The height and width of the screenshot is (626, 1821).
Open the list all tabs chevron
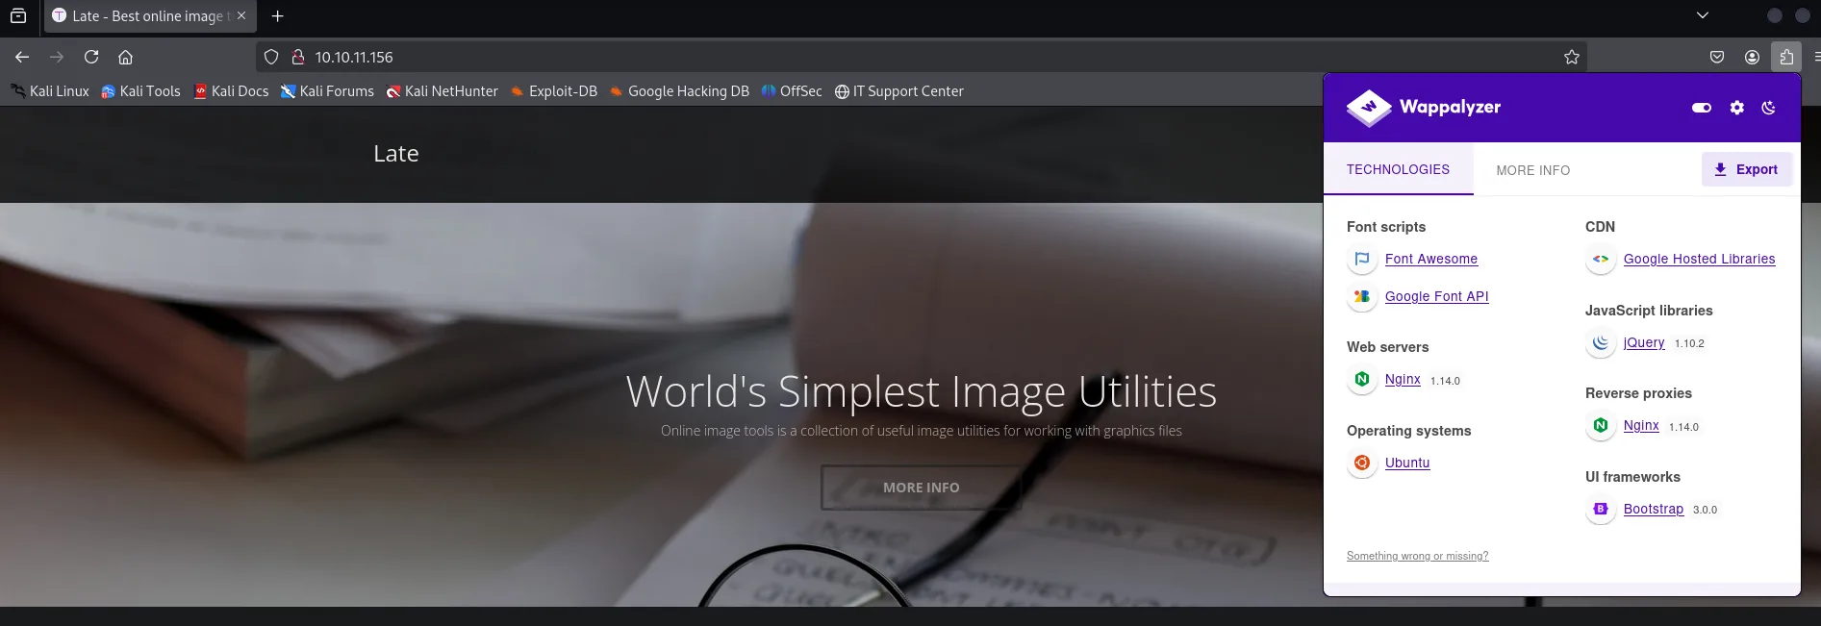click(x=1702, y=15)
